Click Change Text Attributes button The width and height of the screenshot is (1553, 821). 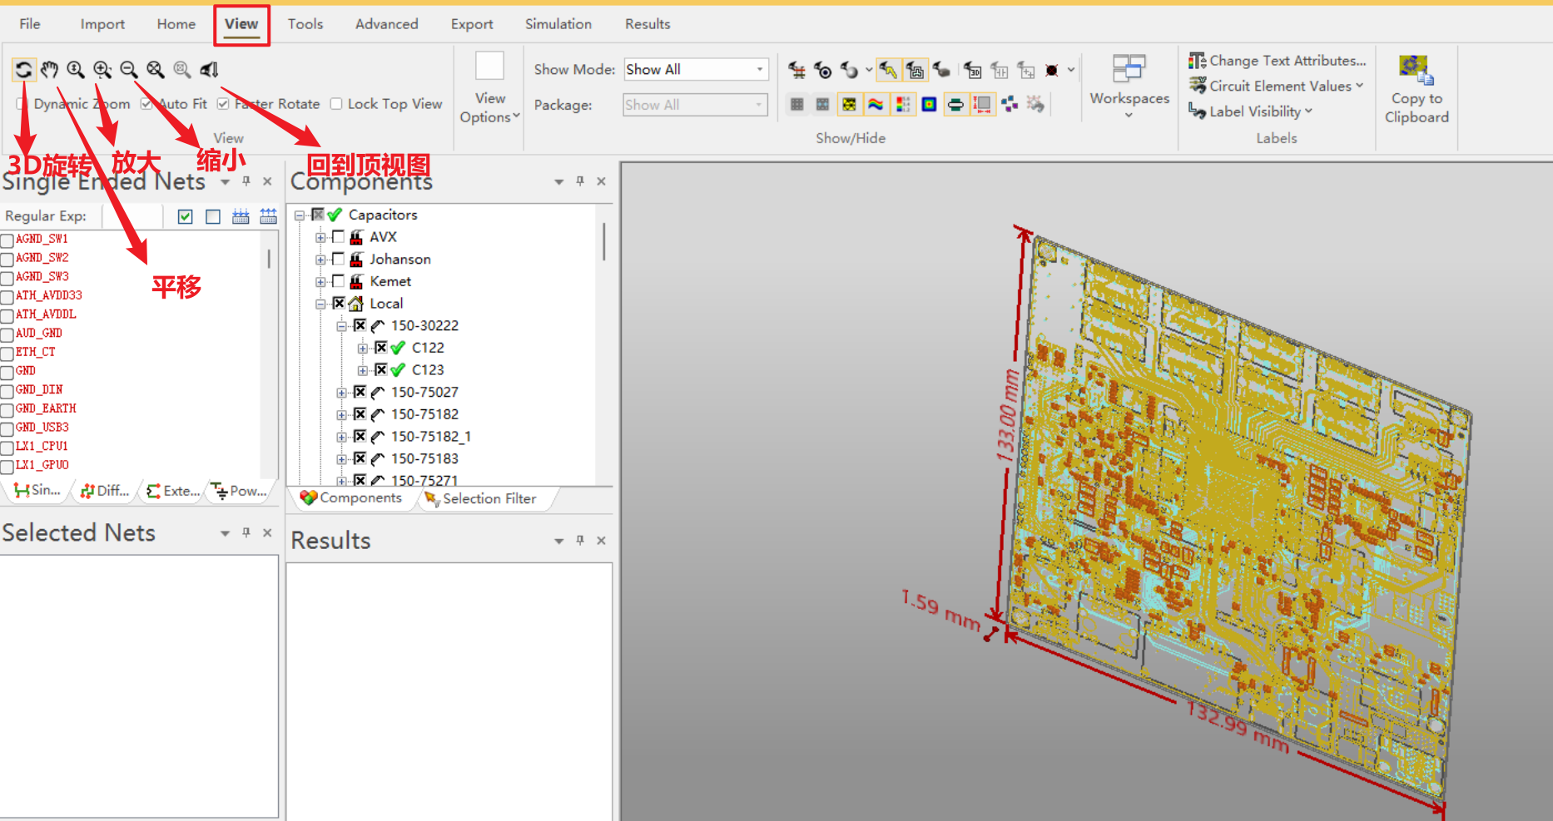click(1277, 61)
